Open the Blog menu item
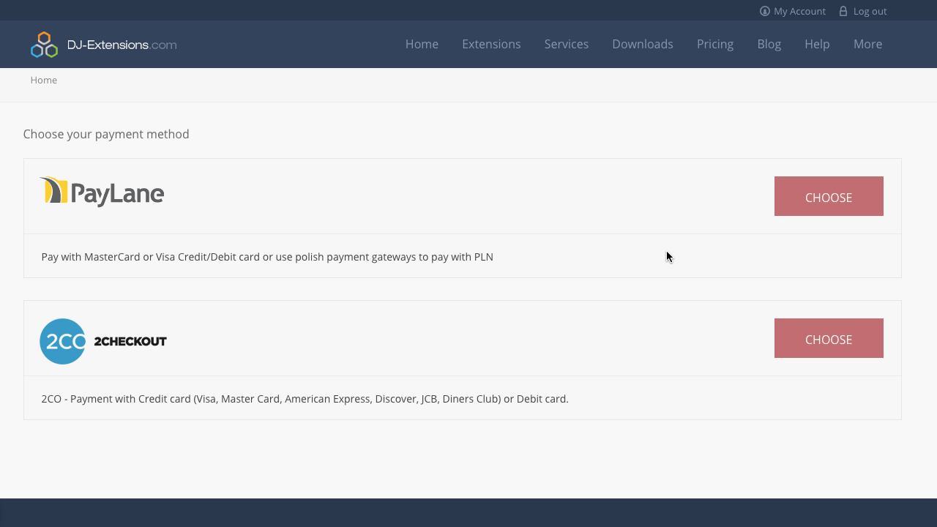This screenshot has width=937, height=527. [769, 44]
